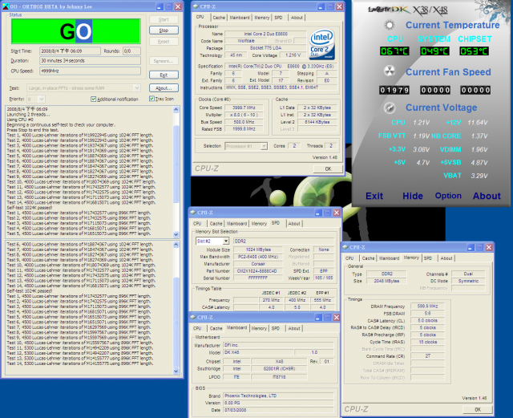Click the green GO status indicator
The height and width of the screenshot is (418, 513).
point(76,31)
